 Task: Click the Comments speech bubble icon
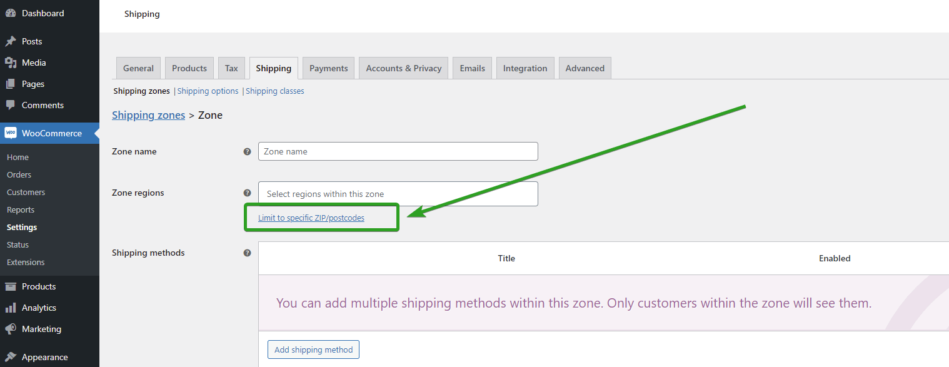(11, 105)
